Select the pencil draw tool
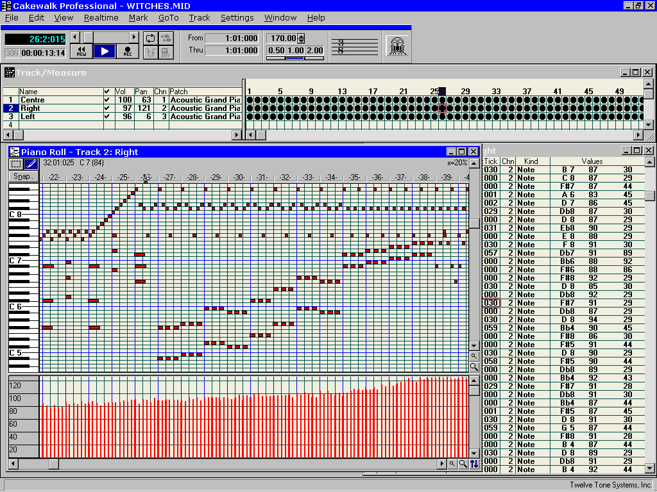The width and height of the screenshot is (657, 492). [31, 165]
